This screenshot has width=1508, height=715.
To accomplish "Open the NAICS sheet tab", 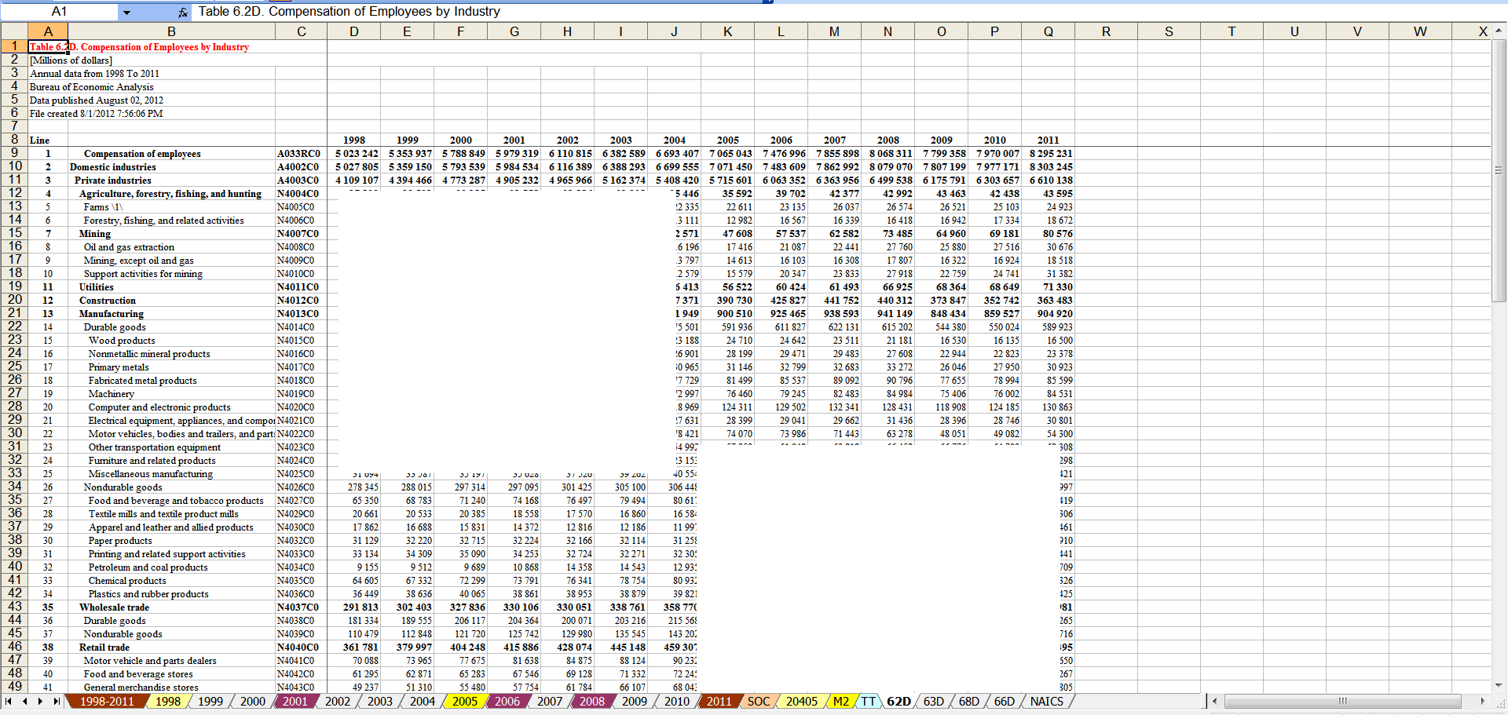I will [1046, 701].
